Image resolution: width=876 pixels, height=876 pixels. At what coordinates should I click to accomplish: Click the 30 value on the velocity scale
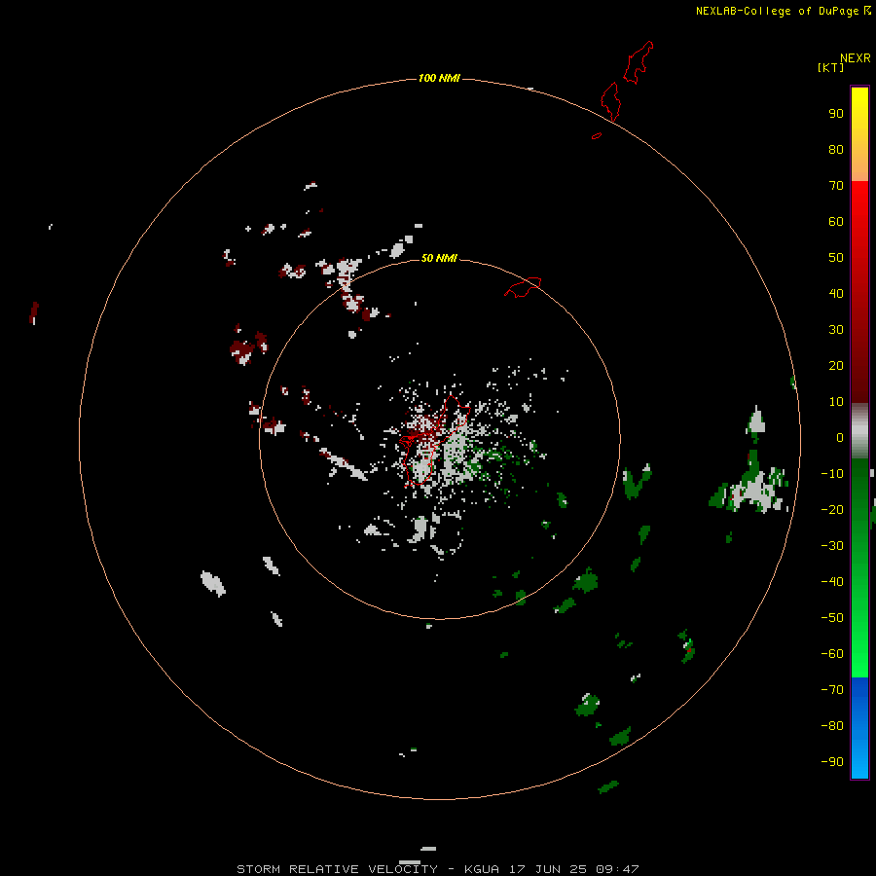836,330
